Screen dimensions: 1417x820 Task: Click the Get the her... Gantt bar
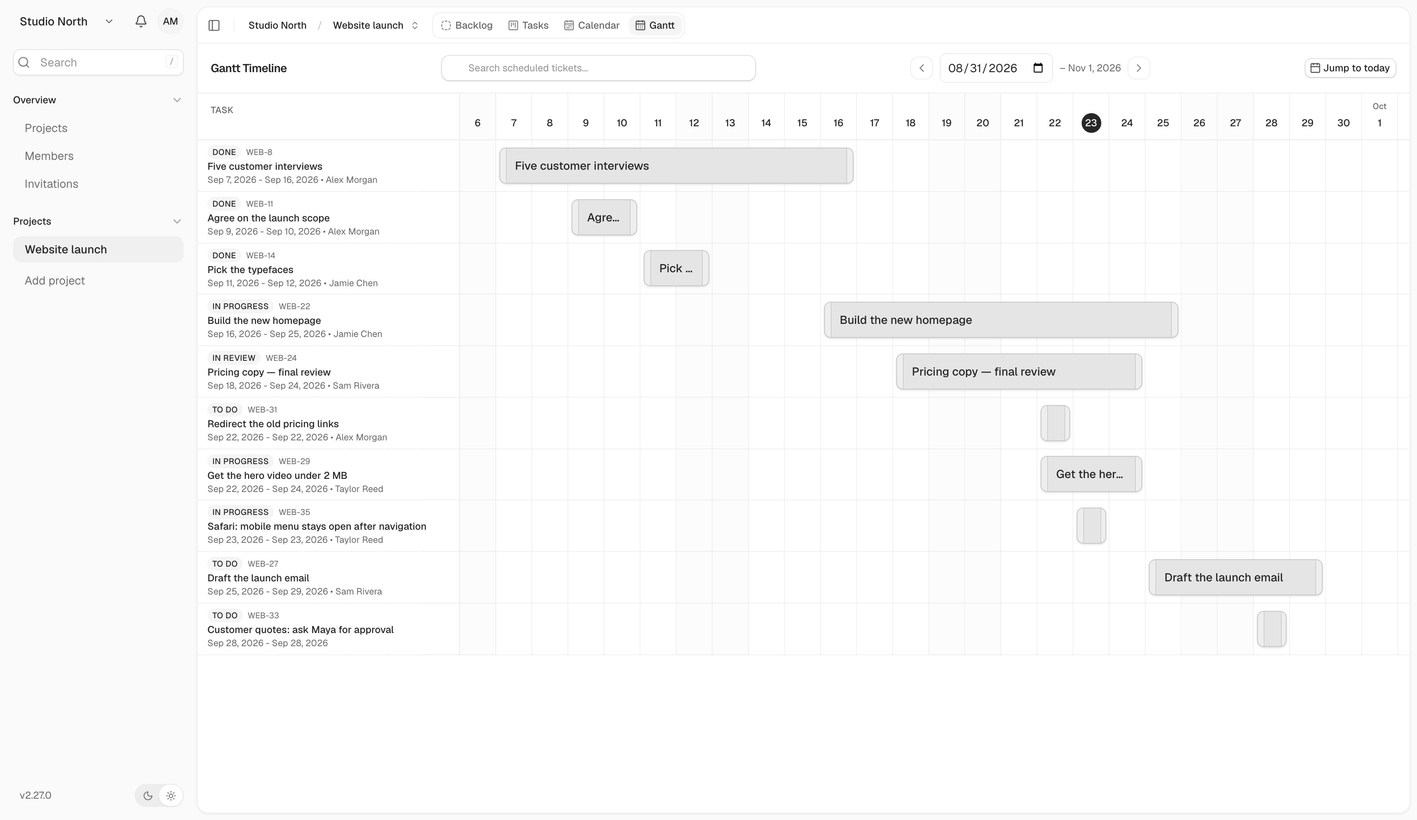click(1091, 474)
